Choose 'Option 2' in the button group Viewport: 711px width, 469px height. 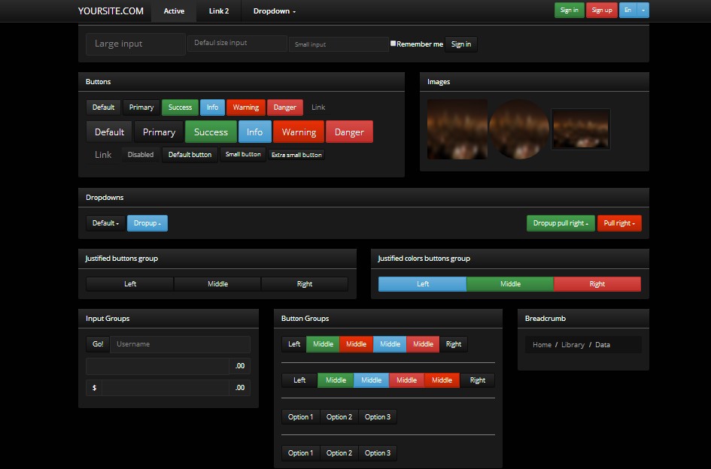click(339, 416)
